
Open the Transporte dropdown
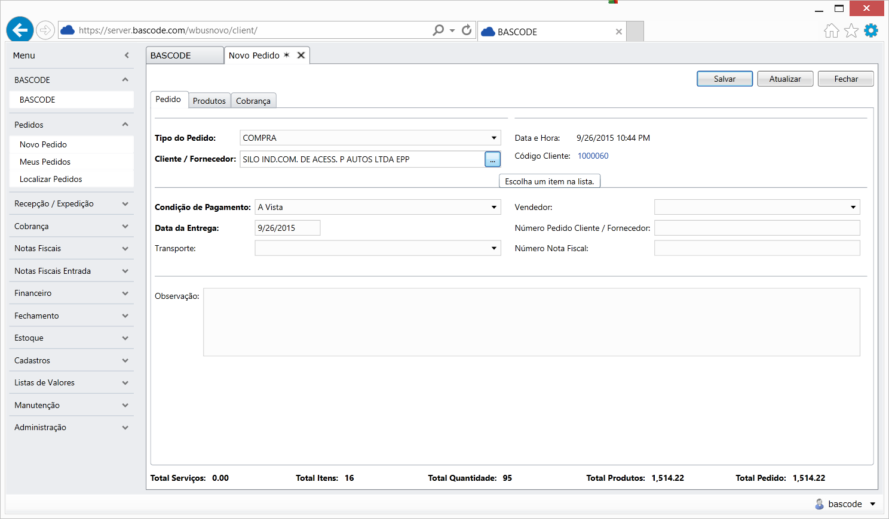coord(494,248)
